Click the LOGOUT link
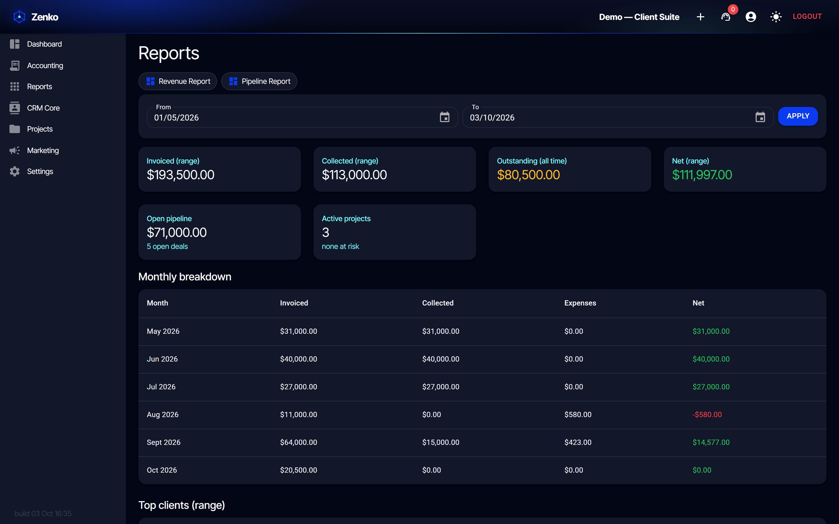Viewport: 839px width, 524px height. click(x=807, y=16)
